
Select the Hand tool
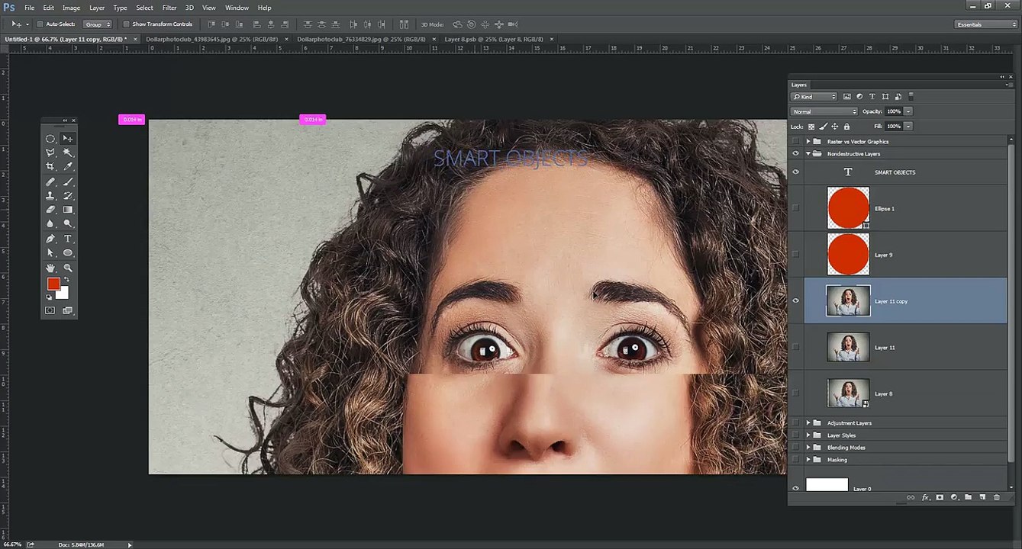(x=50, y=268)
